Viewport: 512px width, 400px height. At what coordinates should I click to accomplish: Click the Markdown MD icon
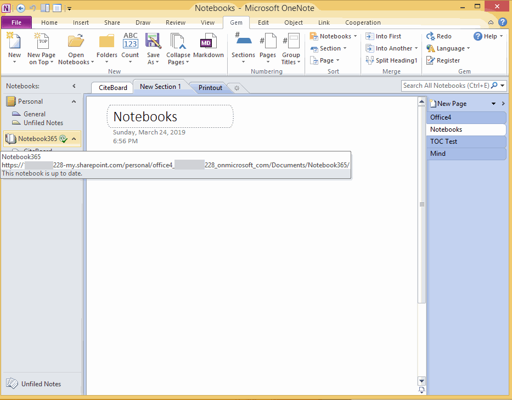pos(208,41)
